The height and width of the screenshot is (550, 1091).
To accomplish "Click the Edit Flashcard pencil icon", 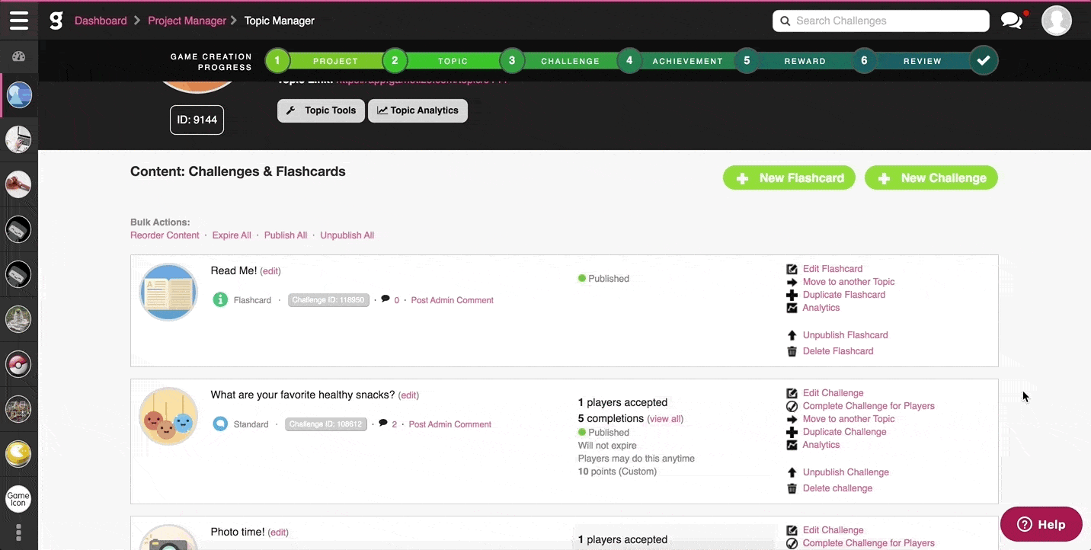I will click(x=792, y=269).
